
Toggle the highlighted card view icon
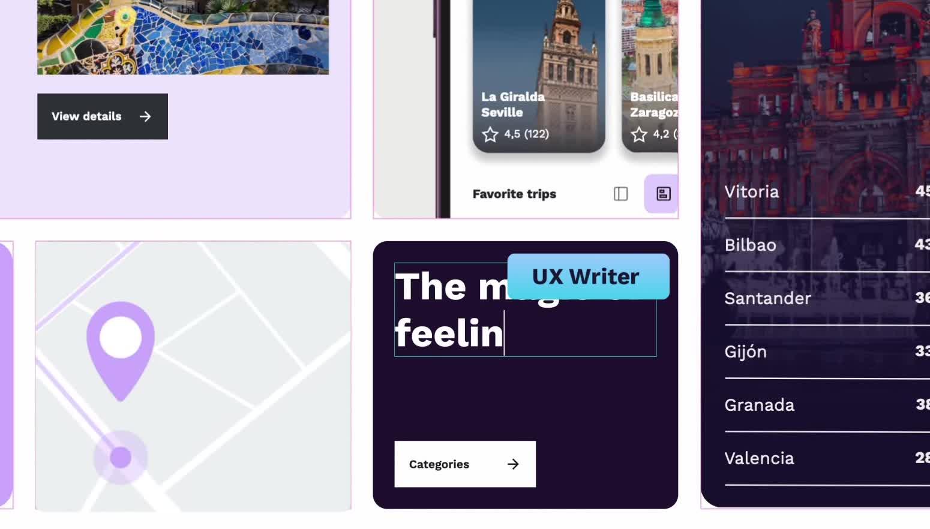[x=662, y=194]
